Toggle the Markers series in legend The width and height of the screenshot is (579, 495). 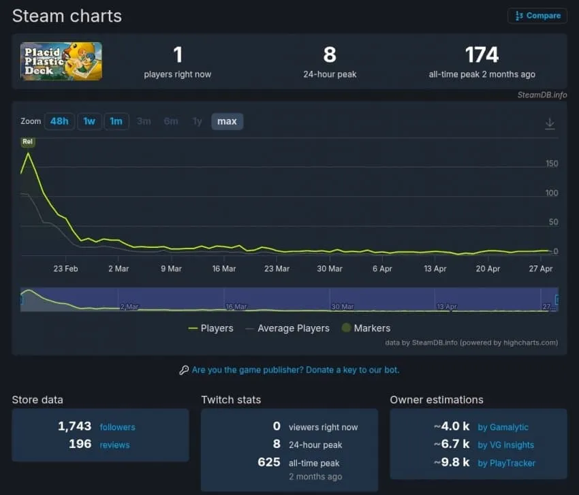[x=366, y=328]
